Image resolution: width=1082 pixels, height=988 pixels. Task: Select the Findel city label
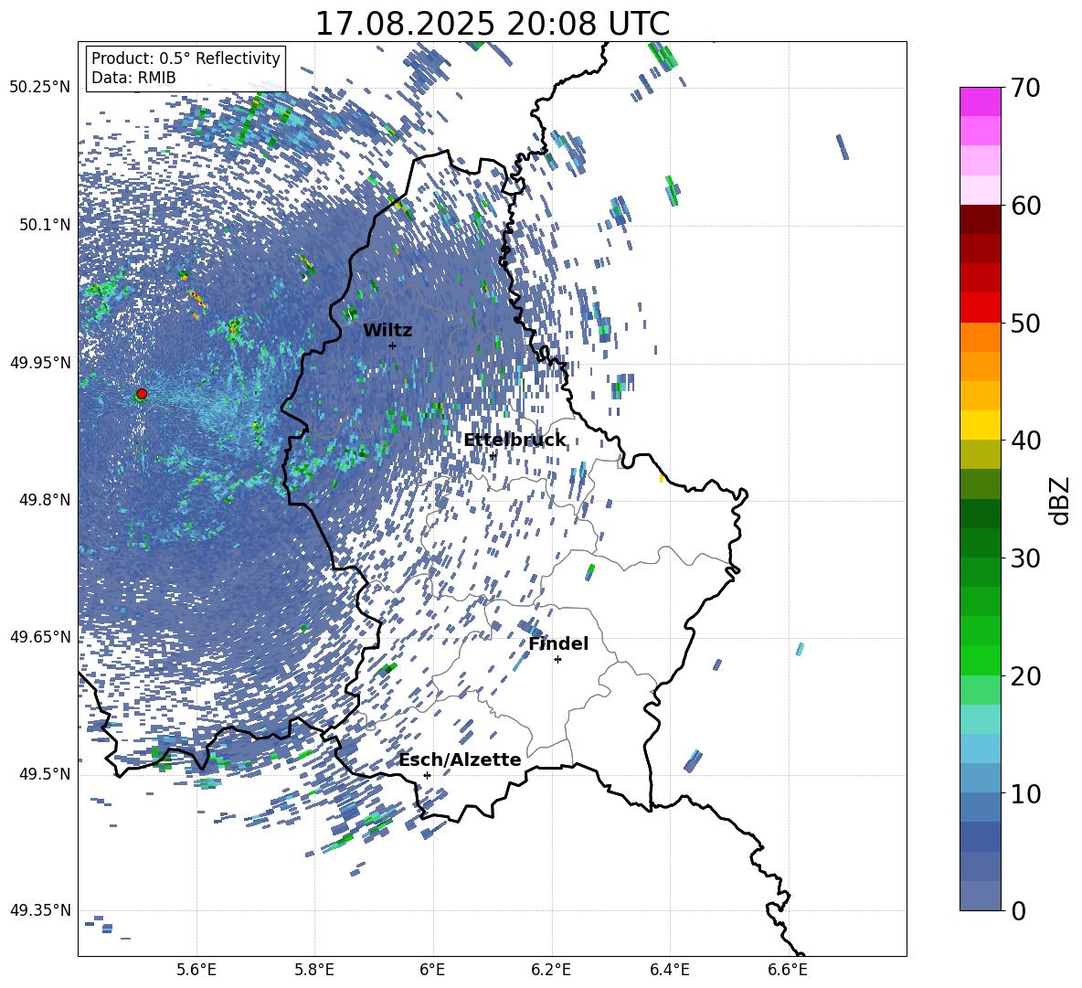[558, 643]
